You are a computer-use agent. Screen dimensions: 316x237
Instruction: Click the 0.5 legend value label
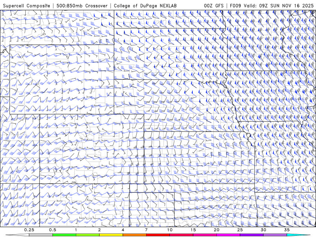[53, 230]
